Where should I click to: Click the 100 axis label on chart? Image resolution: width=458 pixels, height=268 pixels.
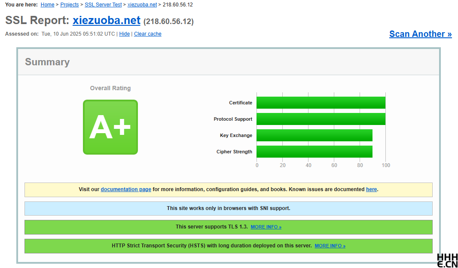pos(386,165)
